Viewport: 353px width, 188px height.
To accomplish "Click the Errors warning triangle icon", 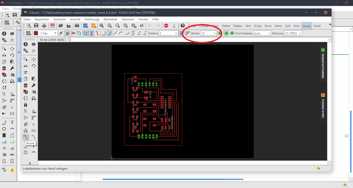I will tap(12, 170).
